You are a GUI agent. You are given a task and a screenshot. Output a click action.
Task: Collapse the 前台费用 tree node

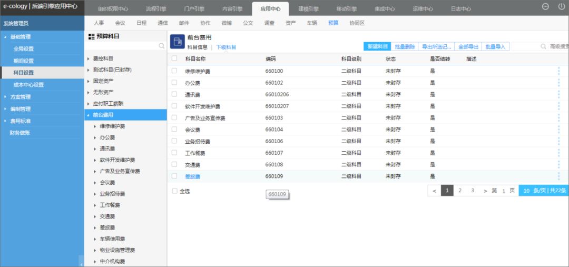pos(88,115)
